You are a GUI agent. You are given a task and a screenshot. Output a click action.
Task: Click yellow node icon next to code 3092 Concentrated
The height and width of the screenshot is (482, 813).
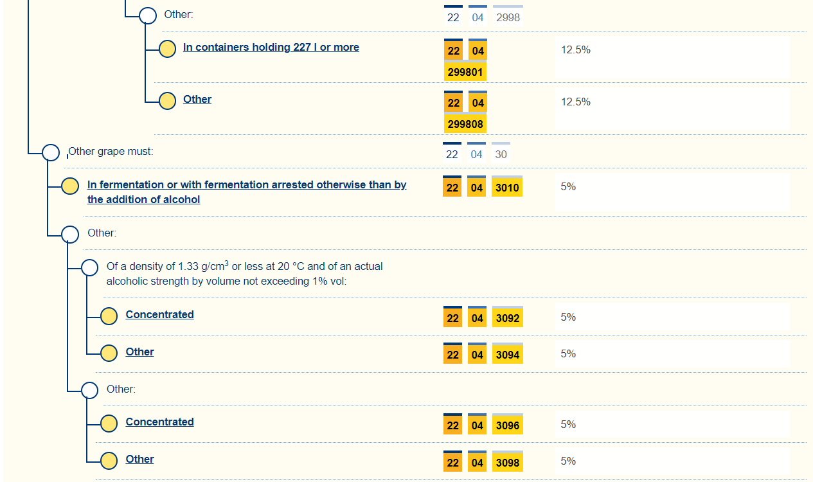(109, 316)
